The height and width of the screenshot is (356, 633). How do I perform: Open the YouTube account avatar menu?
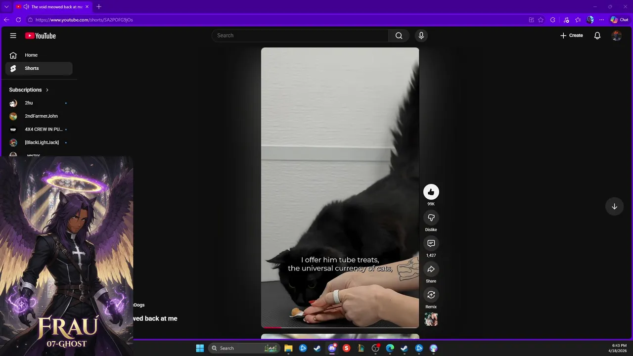pos(616,36)
